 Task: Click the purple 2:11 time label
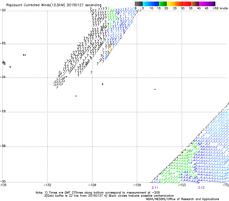(155, 188)
